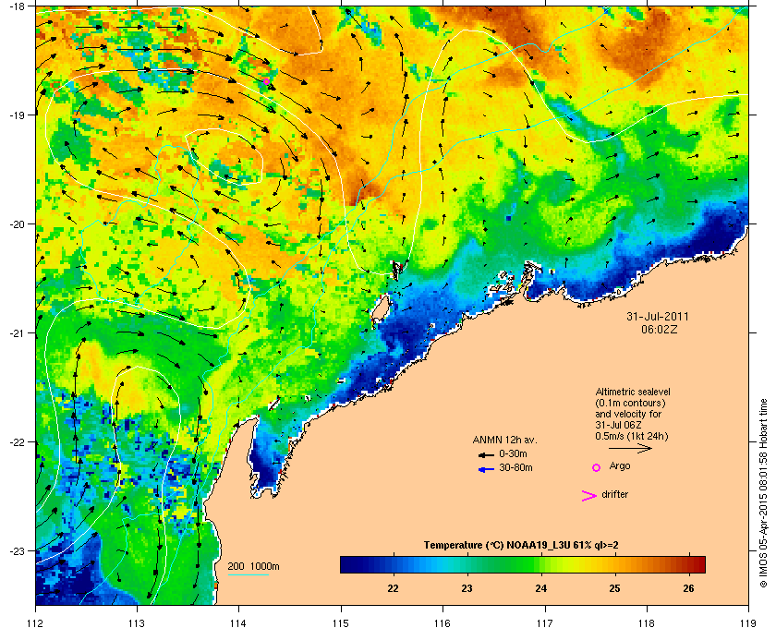Click the latitude axis label -22

17,442
